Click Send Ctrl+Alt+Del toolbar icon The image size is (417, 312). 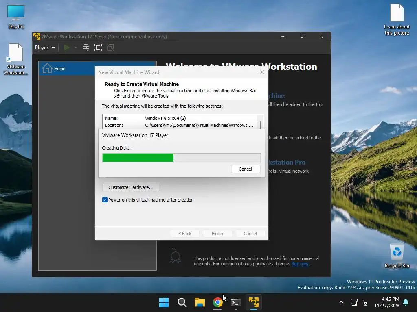[86, 48]
